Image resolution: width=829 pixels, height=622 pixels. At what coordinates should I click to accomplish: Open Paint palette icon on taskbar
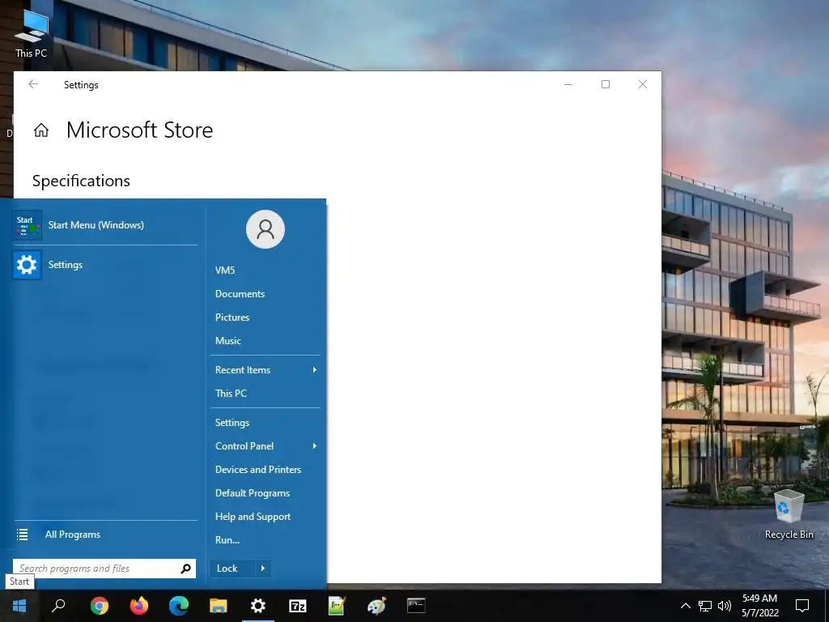[x=376, y=606]
